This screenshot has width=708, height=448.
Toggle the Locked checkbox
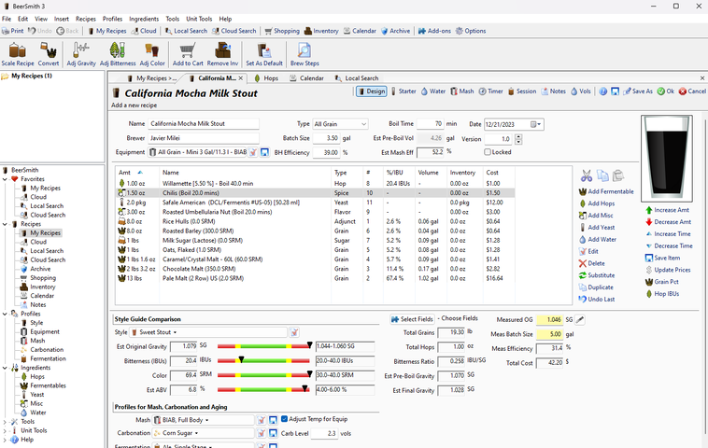point(488,152)
